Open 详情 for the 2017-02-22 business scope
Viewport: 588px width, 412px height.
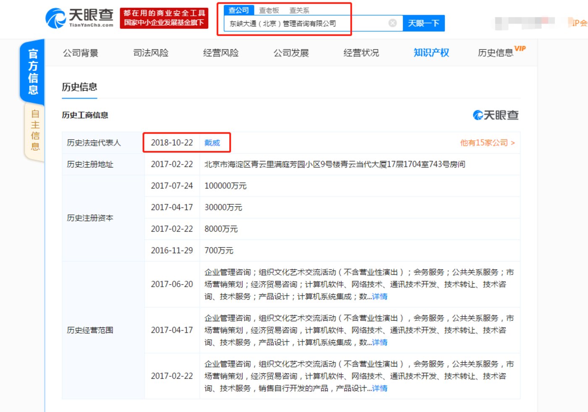[x=380, y=388]
